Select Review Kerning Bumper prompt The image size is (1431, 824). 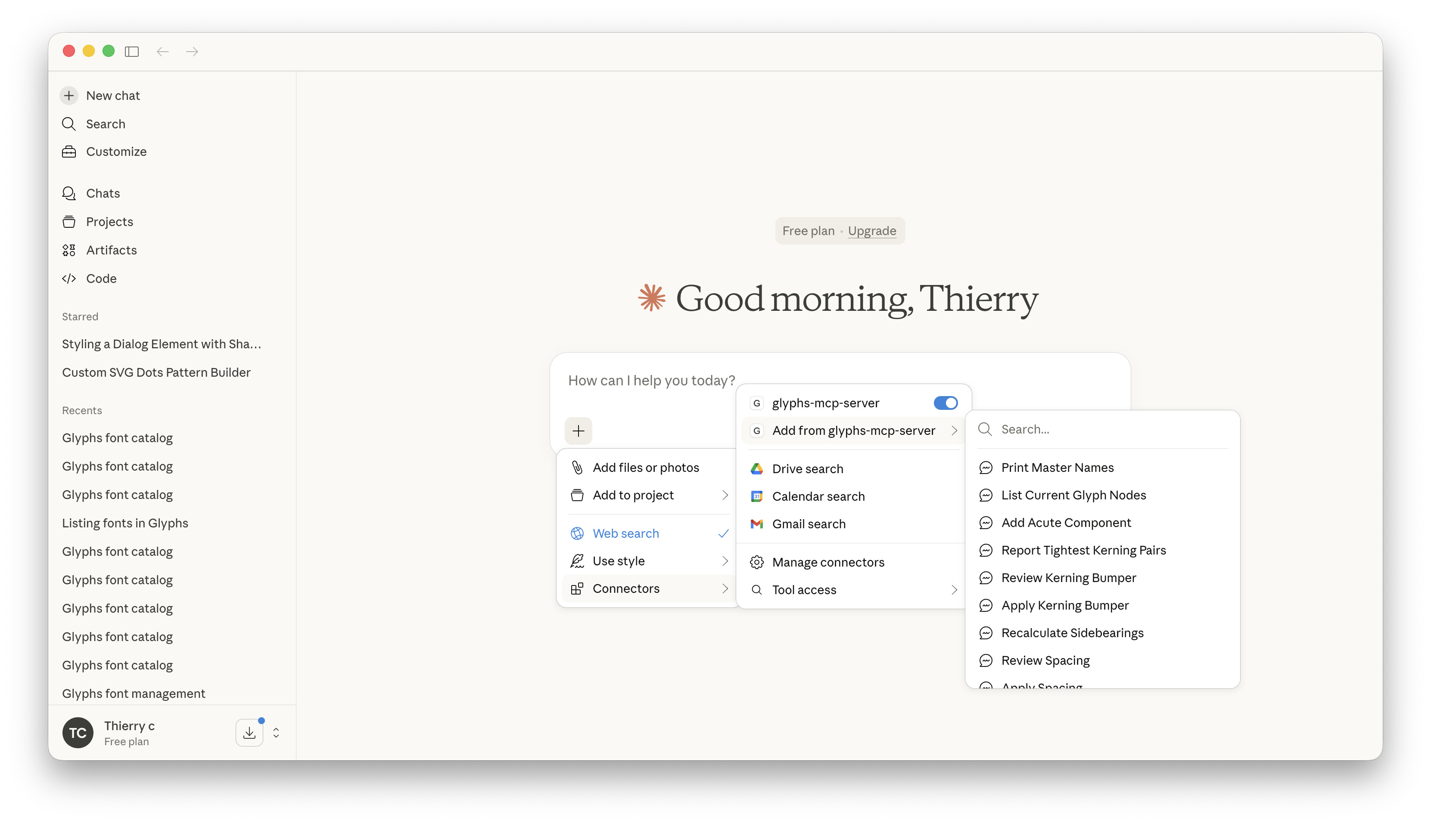(x=1068, y=578)
